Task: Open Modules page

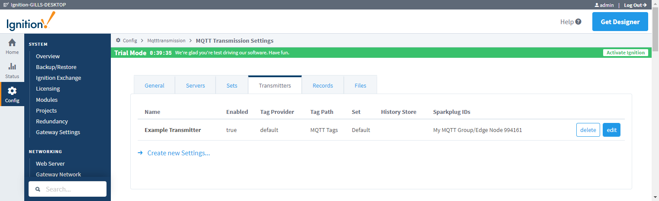Action: tap(47, 100)
